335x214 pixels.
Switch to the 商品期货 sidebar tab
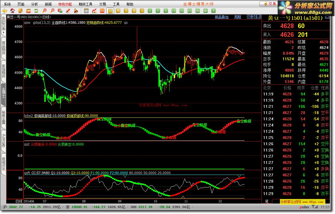pos(3,48)
